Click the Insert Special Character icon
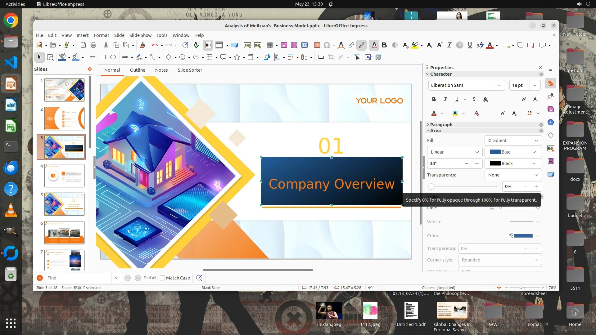Image resolution: width=596 pixels, height=335 pixels. [327, 45]
